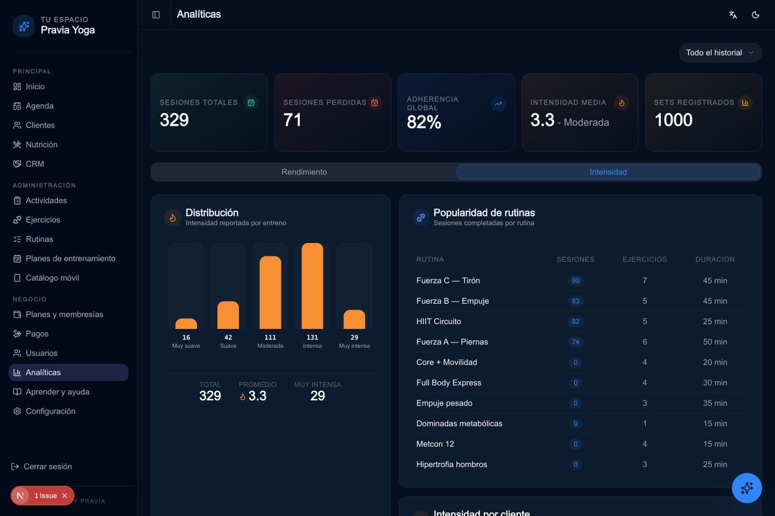
Task: Switch to the Rendimiento tab
Action: coord(304,172)
